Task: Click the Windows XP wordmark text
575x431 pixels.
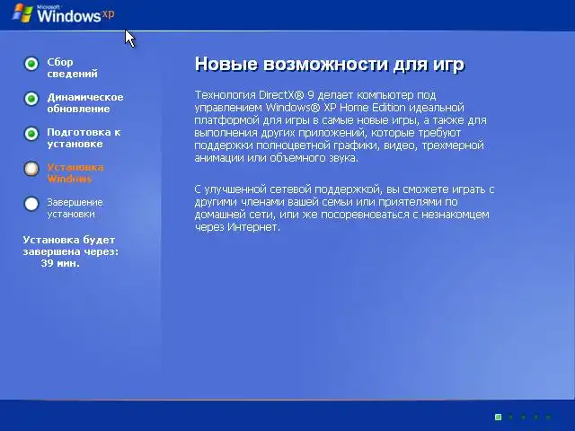Action: [x=75, y=14]
